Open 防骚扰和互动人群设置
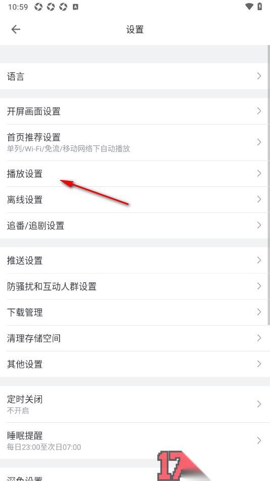 click(x=134, y=286)
